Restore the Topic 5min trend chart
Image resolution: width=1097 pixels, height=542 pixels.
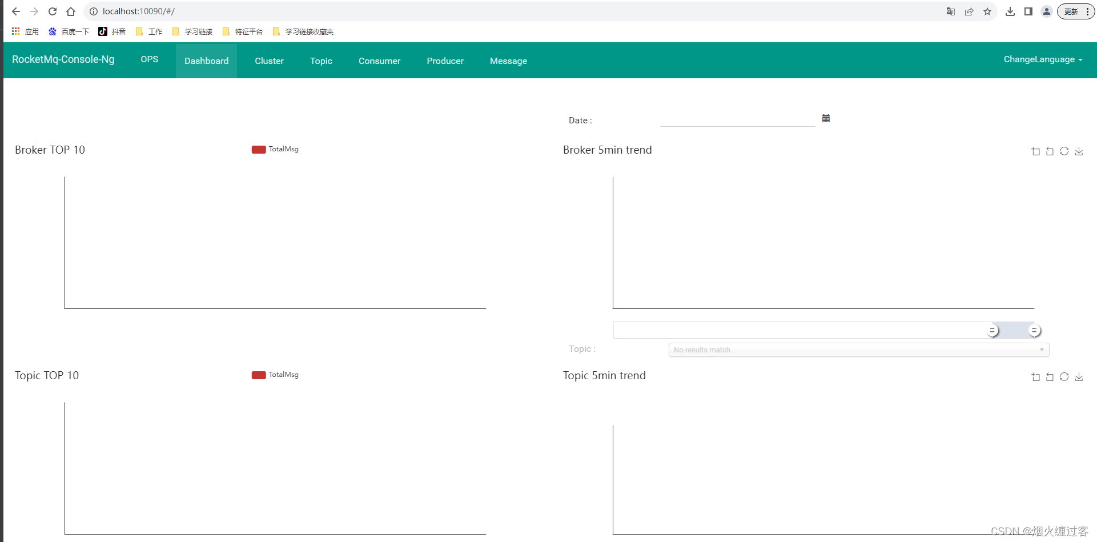coord(1064,377)
